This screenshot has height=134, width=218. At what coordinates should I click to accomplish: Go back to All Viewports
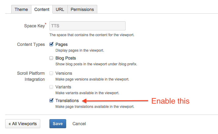click(x=23, y=124)
